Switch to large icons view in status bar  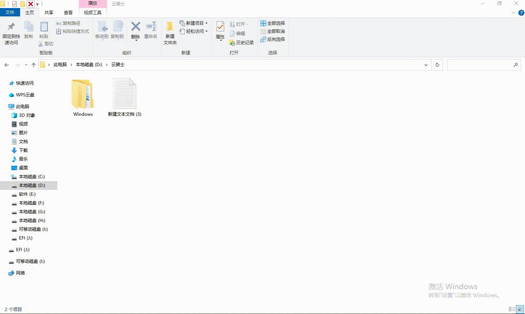click(x=520, y=309)
